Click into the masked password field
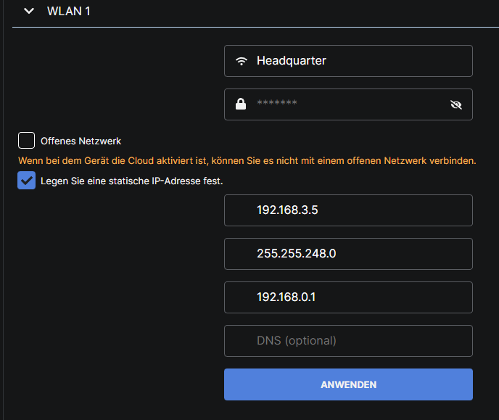The height and width of the screenshot is (420, 499). 348,104
